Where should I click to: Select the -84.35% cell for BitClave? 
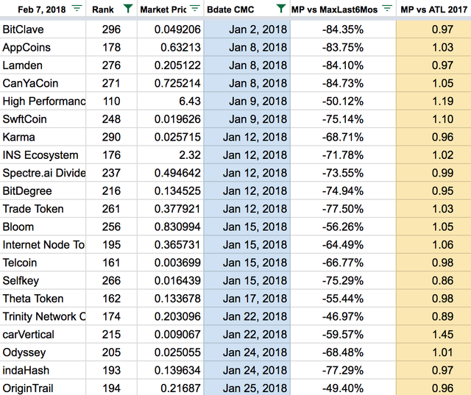click(343, 29)
